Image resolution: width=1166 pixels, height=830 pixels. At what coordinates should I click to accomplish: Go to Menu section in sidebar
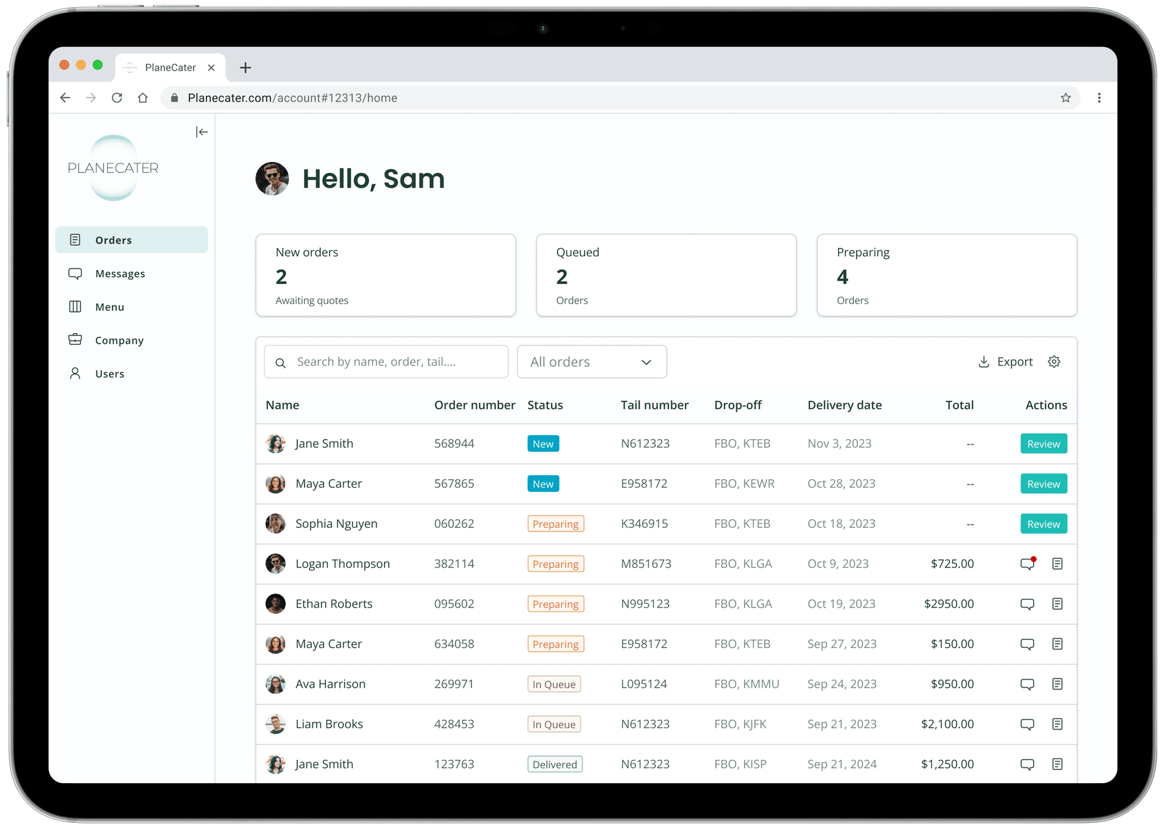tap(110, 307)
